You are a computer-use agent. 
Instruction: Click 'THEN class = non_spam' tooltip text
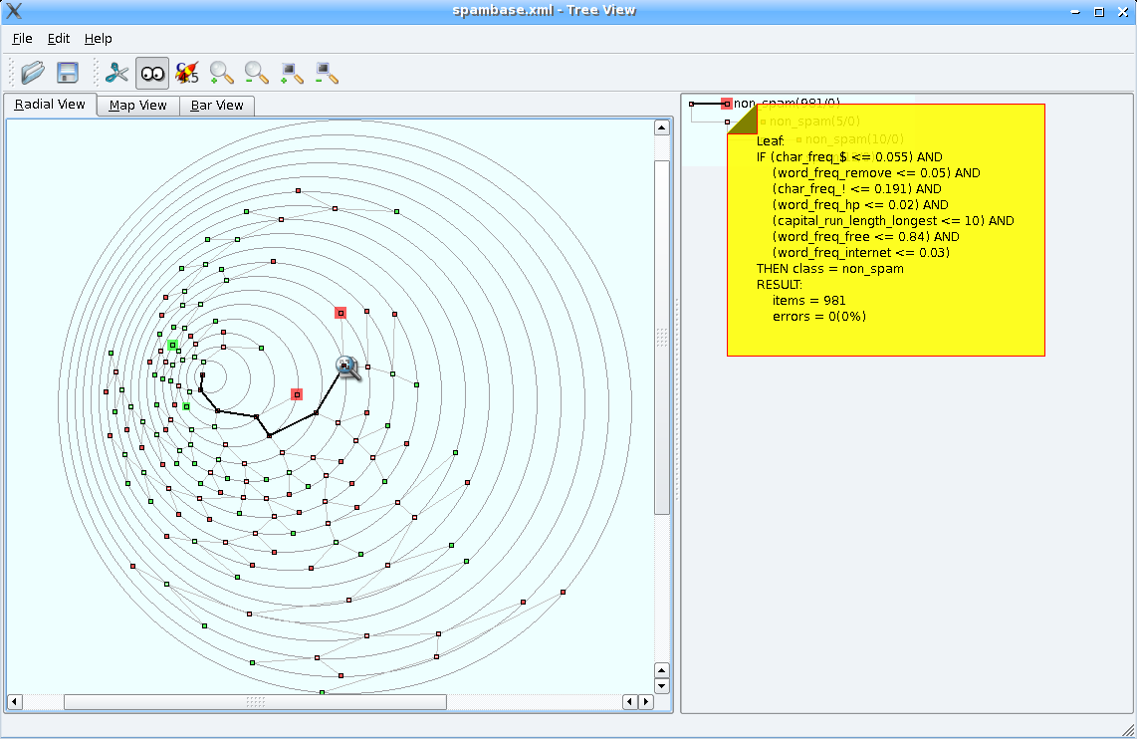[x=829, y=268]
